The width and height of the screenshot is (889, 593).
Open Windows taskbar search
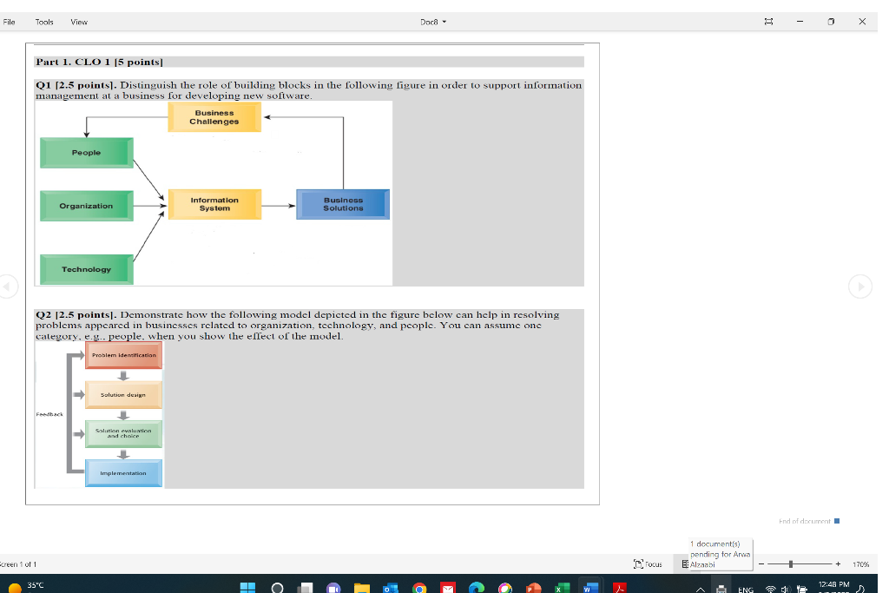[277, 588]
